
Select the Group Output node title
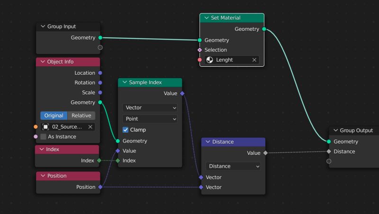[x=356, y=130]
